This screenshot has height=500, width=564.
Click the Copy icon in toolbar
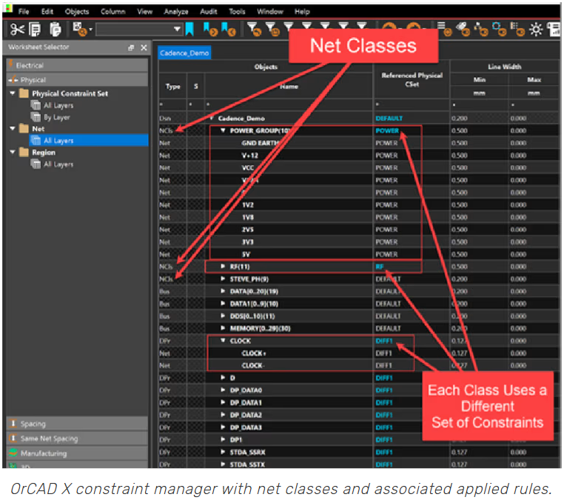pos(35,30)
